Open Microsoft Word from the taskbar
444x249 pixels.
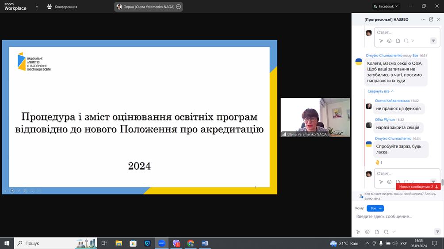pyautogui.click(x=205, y=243)
